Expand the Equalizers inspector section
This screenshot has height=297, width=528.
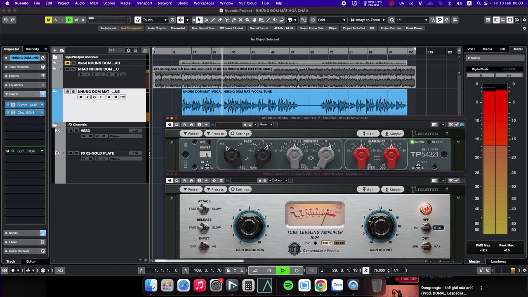click(6, 85)
